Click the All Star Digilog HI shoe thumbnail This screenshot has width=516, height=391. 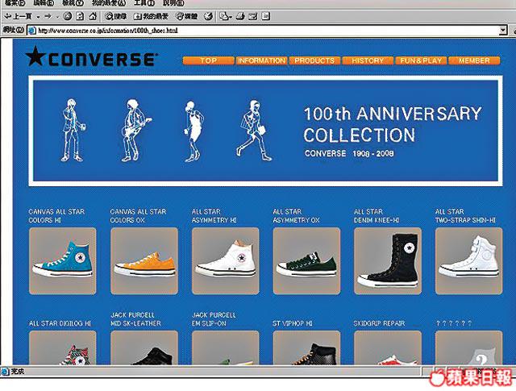[63, 347]
